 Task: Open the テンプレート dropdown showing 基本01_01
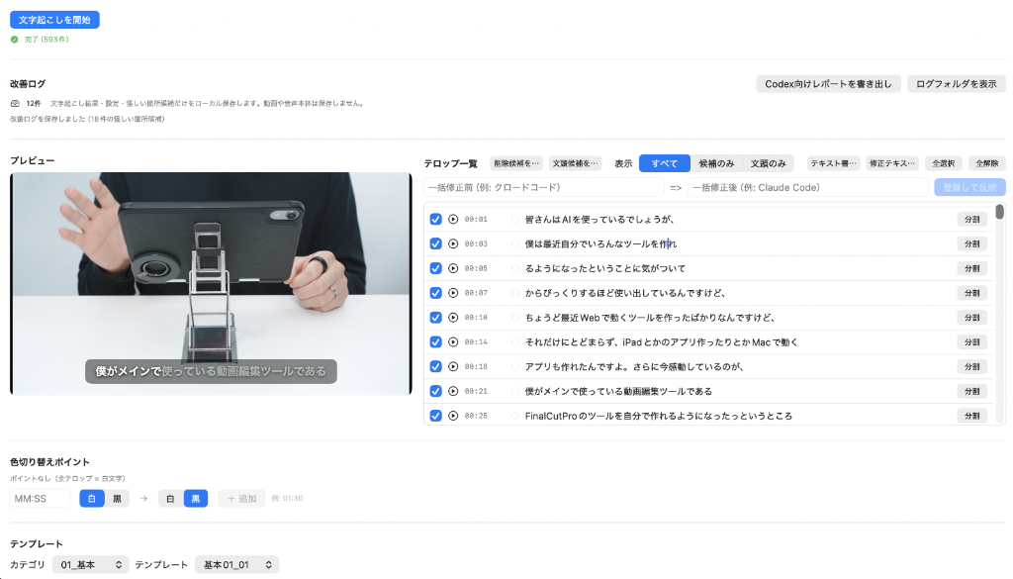coord(237,565)
